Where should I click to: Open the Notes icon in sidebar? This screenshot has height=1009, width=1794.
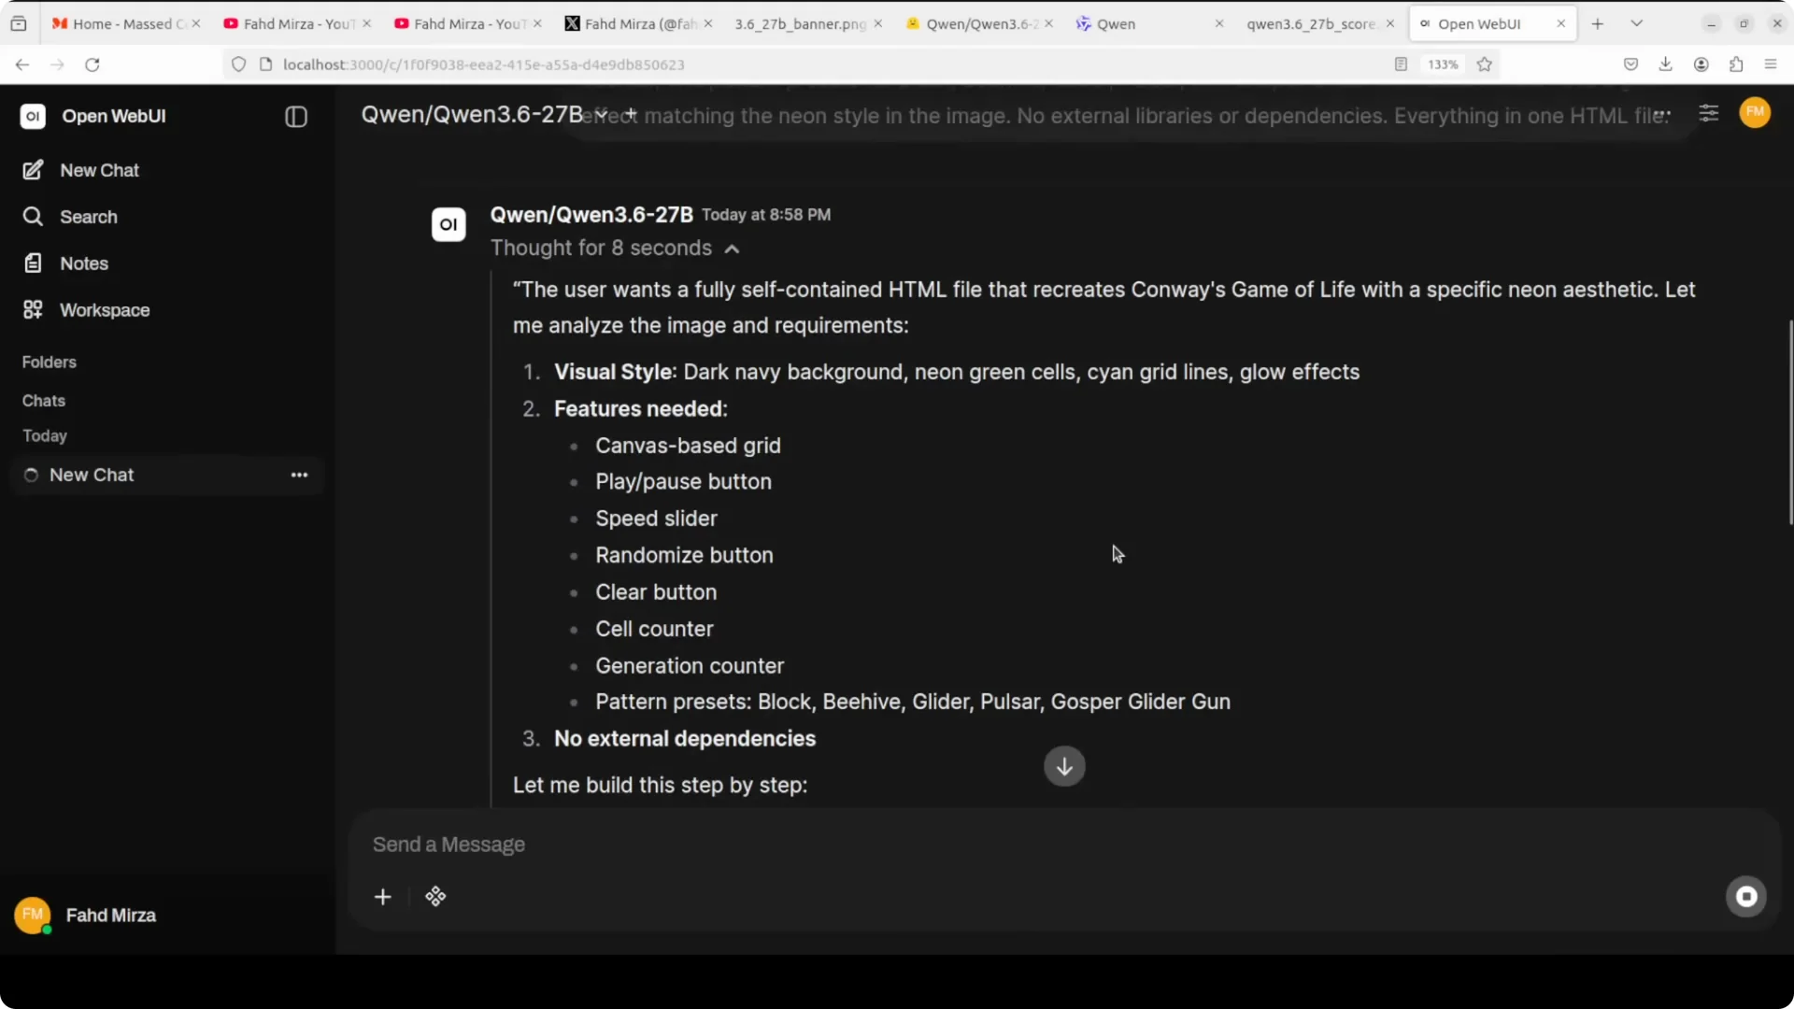point(33,263)
